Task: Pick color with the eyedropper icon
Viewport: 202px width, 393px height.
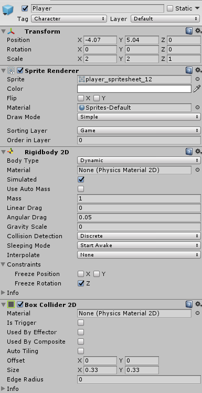Action: (197, 89)
